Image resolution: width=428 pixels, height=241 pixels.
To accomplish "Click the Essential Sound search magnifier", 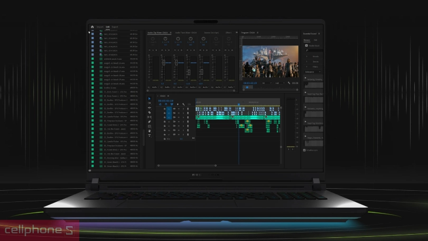I will 307,51.
